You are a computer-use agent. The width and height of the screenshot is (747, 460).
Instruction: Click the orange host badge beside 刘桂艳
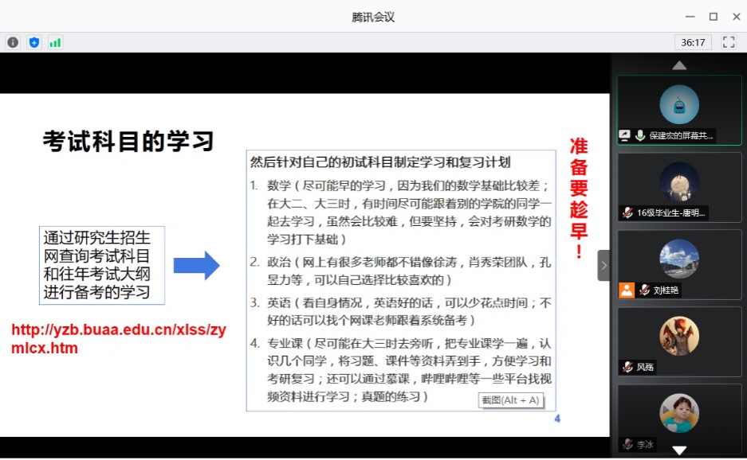pos(626,290)
